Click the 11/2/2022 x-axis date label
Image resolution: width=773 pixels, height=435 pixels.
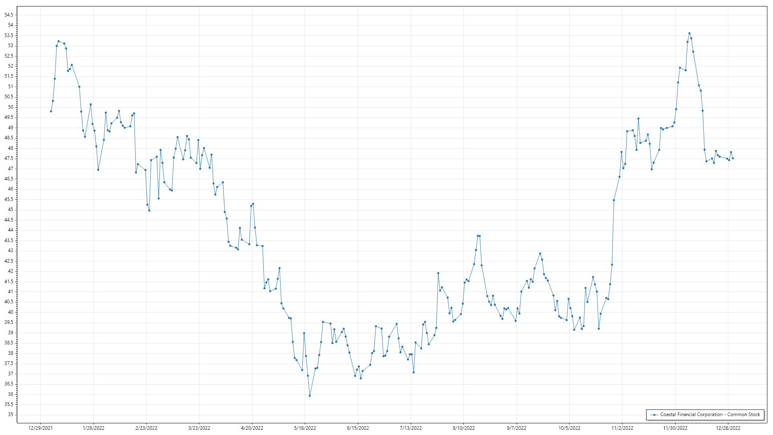622,428
